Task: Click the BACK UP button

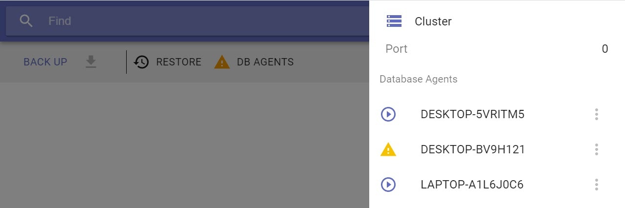Action: pyautogui.click(x=45, y=62)
